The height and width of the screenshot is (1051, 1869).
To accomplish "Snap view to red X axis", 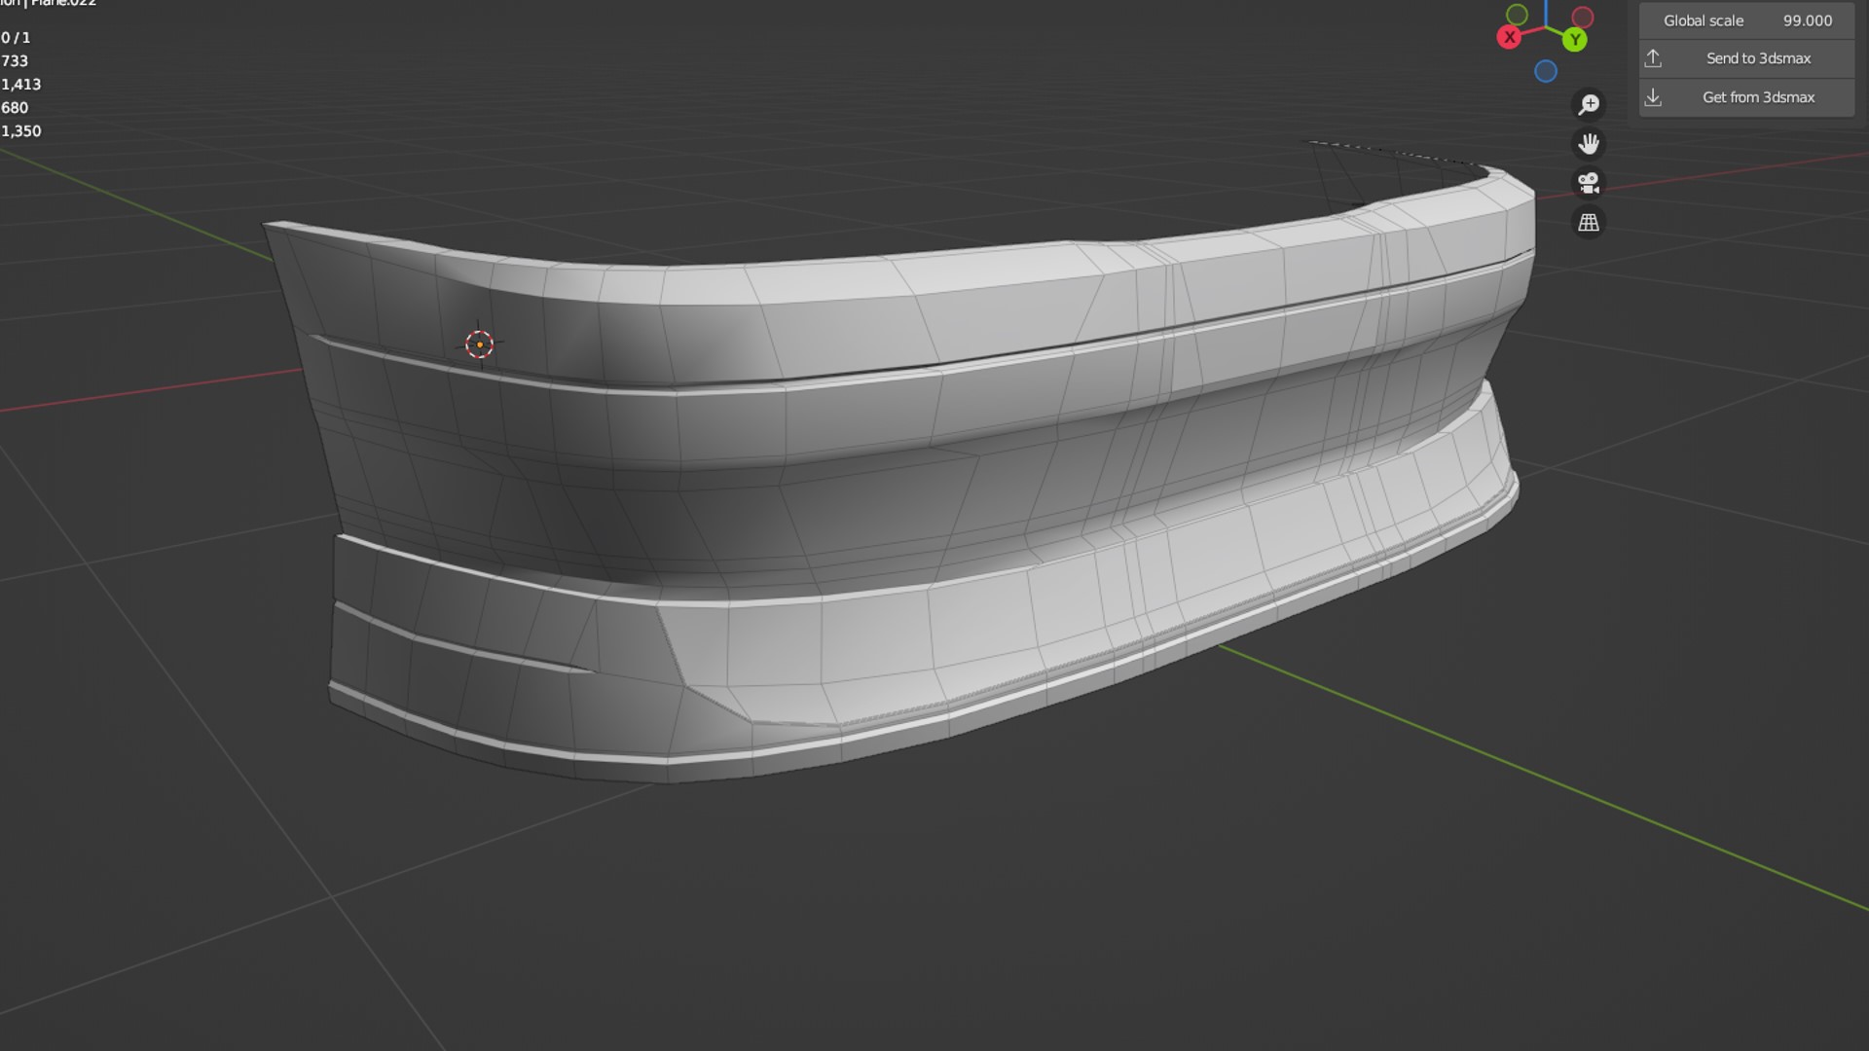I will coord(1509,38).
